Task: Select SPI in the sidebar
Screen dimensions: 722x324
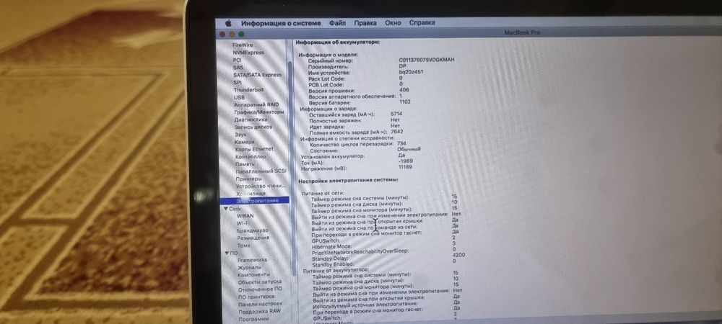Action: pos(237,82)
